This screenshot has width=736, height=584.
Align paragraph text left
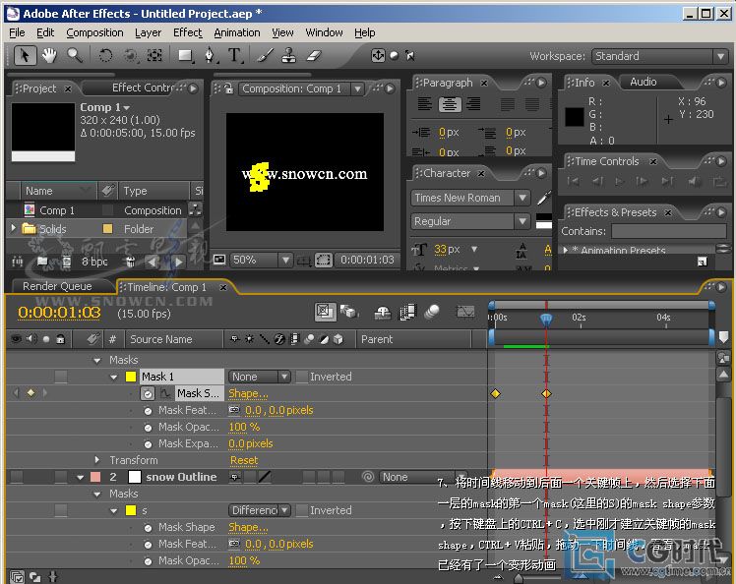click(425, 103)
